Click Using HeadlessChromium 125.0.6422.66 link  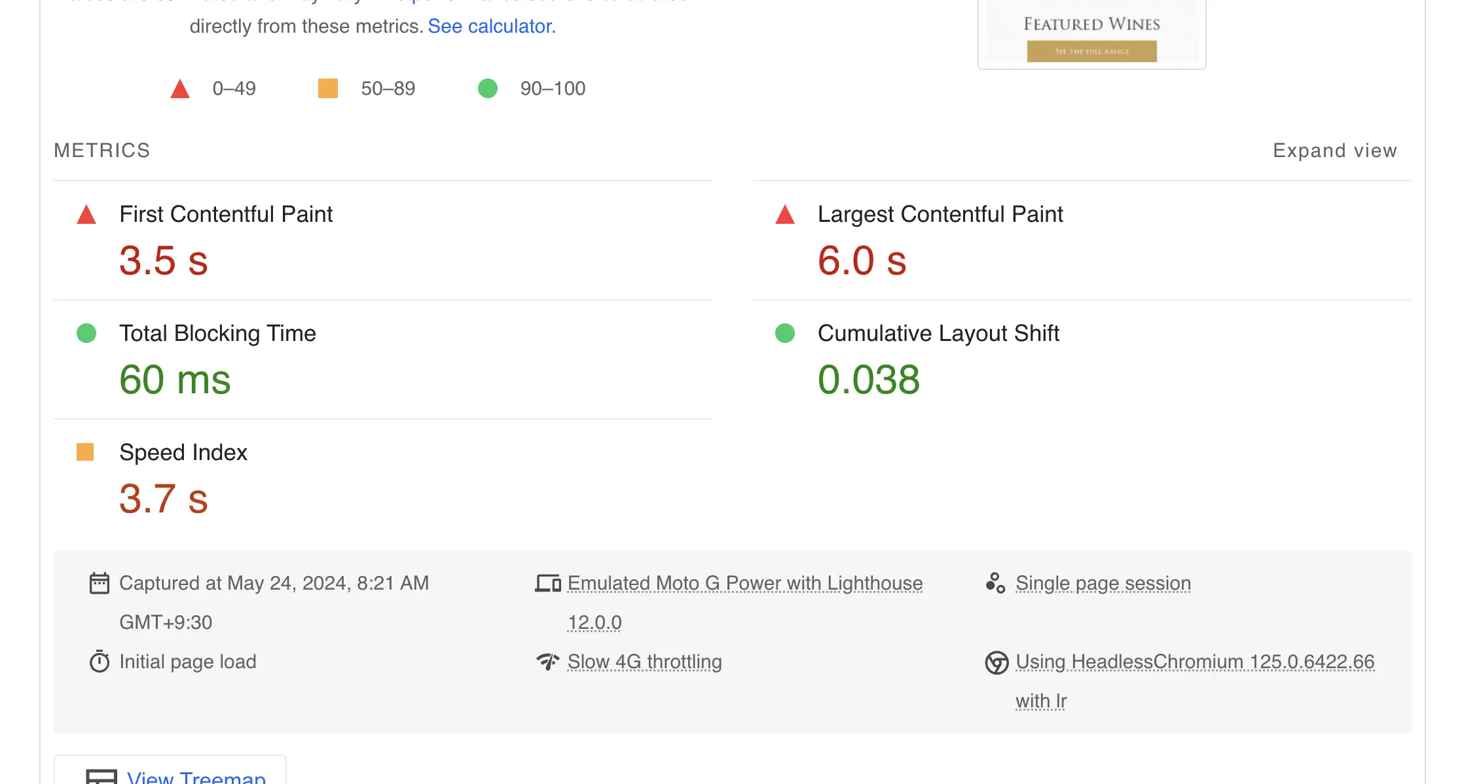coord(1194,662)
